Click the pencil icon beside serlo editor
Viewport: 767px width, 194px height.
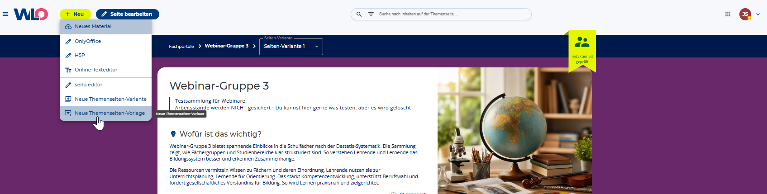pyautogui.click(x=68, y=85)
